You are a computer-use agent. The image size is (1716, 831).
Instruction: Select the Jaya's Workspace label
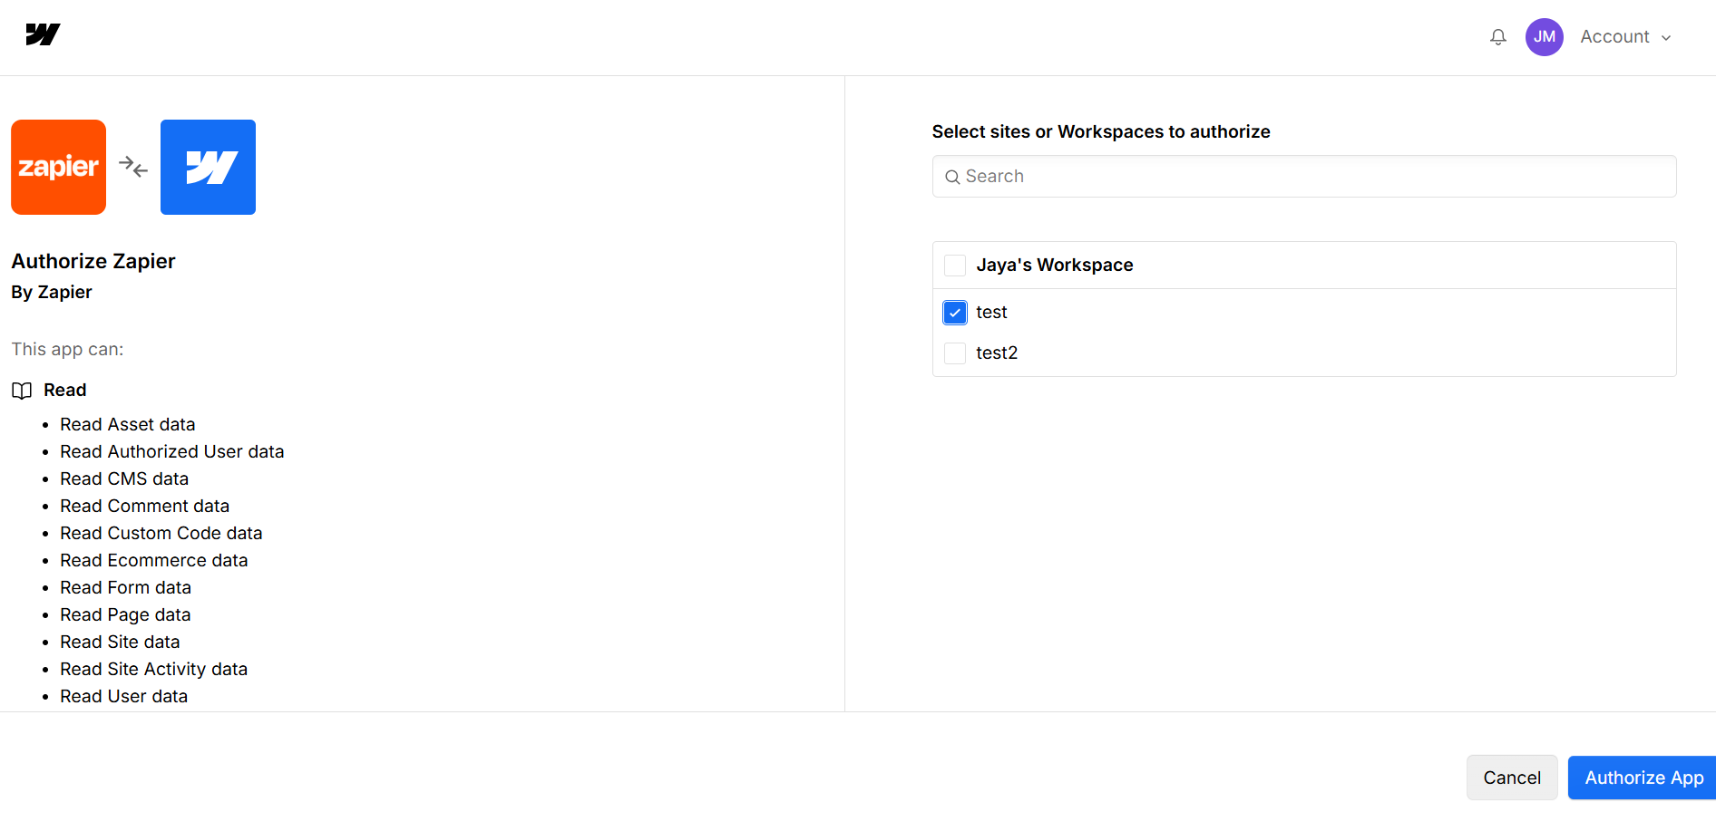point(1055,266)
